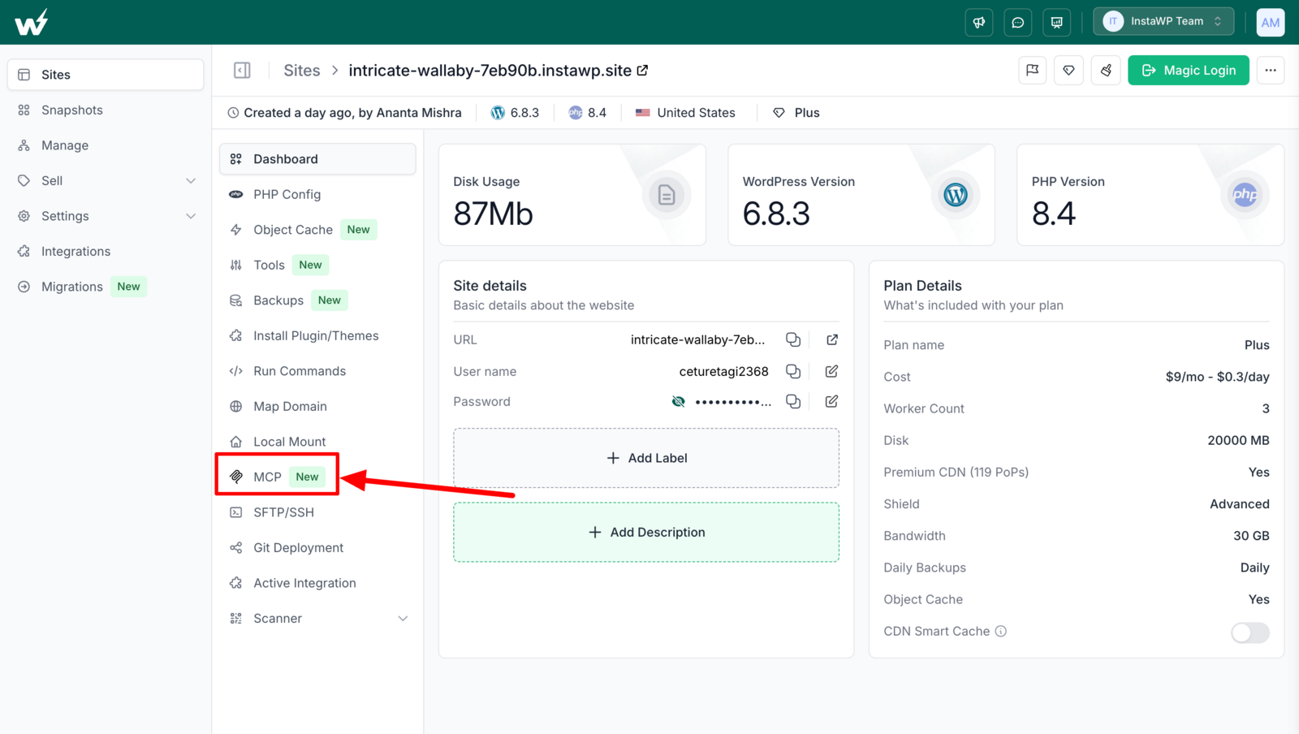Go to Manage in left sidebar

[x=106, y=145]
